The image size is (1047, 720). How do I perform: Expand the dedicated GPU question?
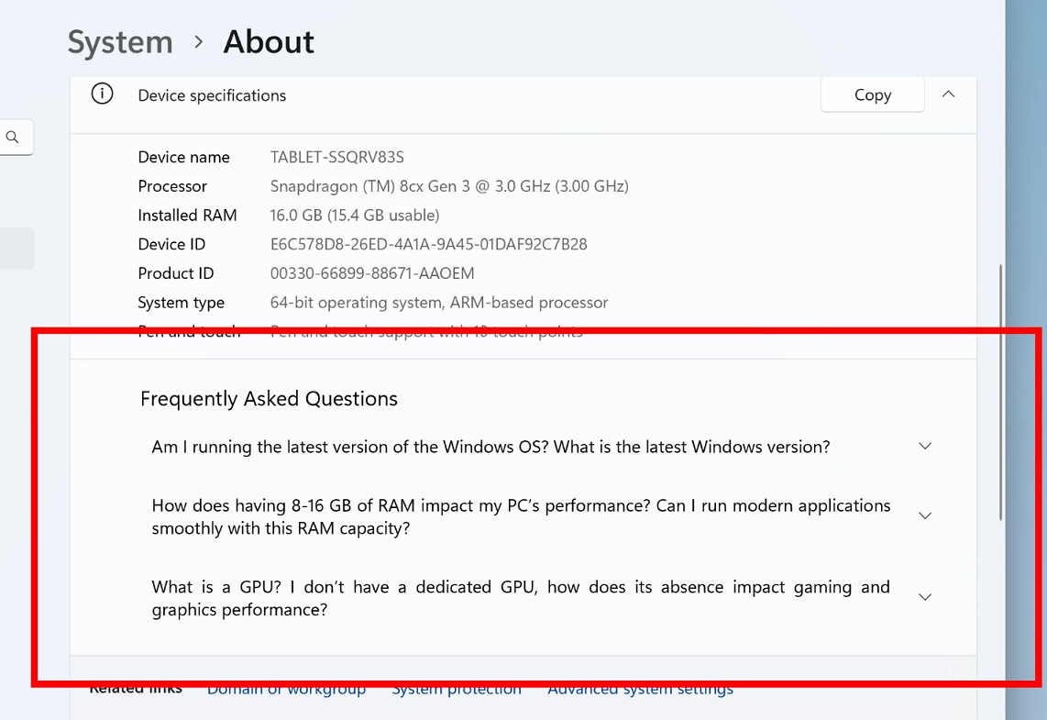click(925, 597)
